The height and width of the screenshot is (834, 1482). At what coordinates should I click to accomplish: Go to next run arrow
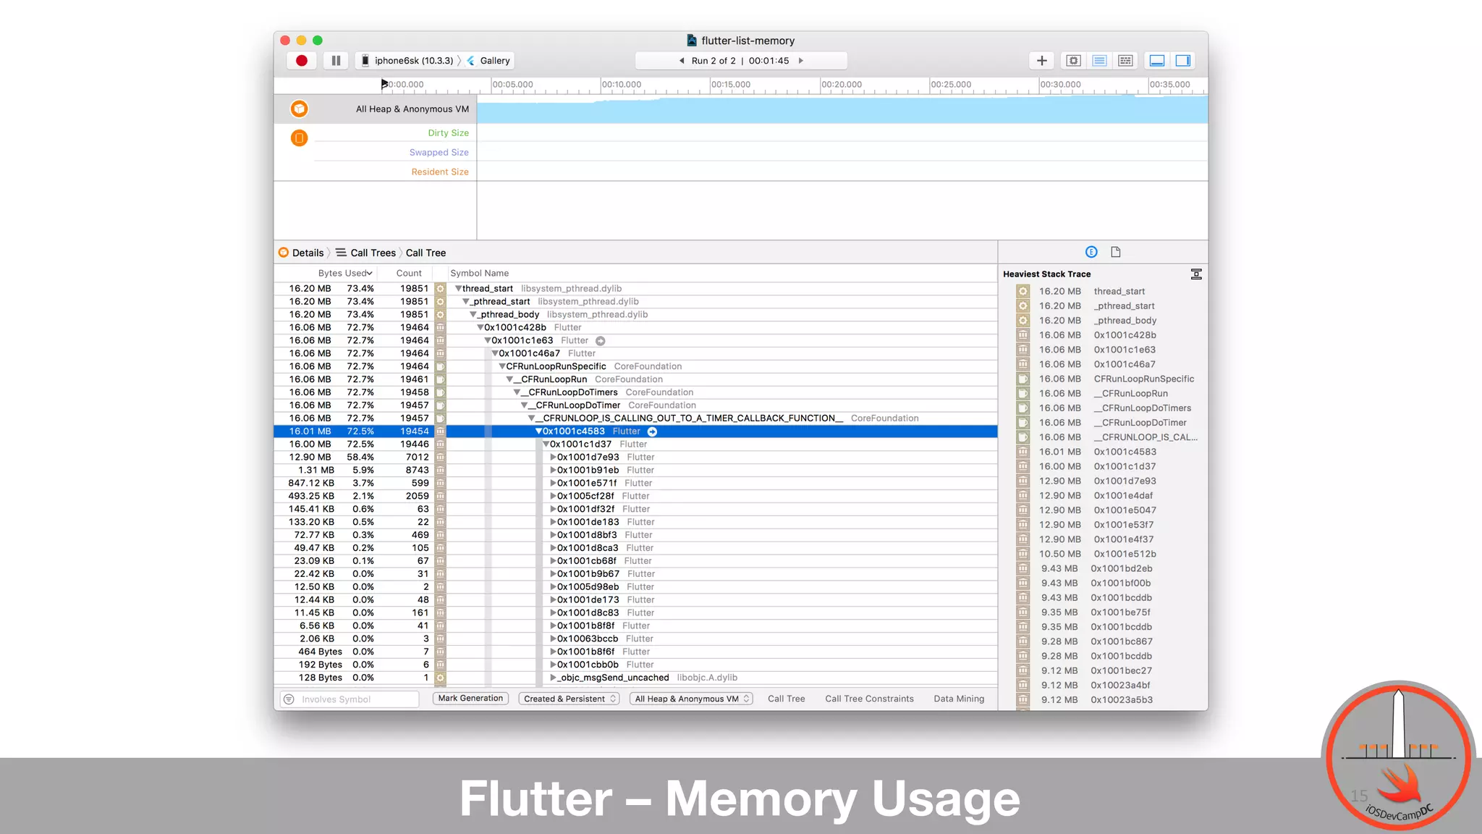coord(800,61)
